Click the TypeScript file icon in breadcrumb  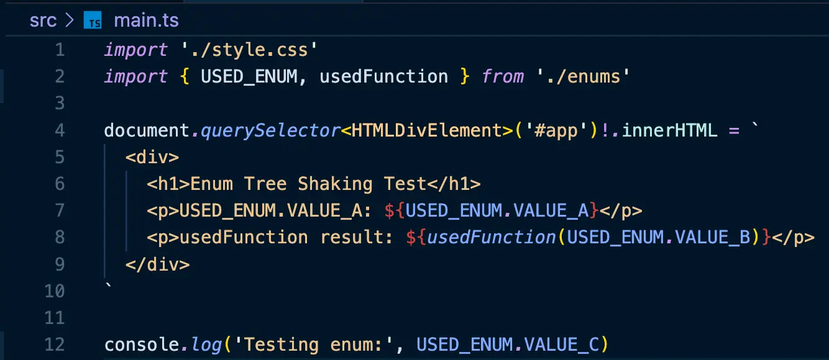click(x=93, y=21)
